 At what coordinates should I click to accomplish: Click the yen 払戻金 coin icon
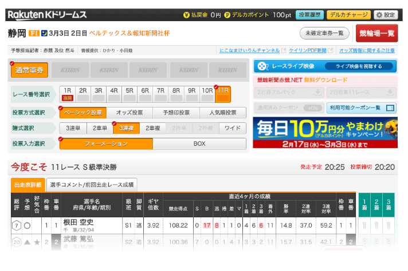(186, 15)
